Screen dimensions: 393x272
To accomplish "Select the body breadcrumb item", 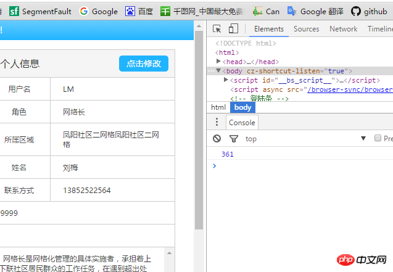I will (x=242, y=107).
